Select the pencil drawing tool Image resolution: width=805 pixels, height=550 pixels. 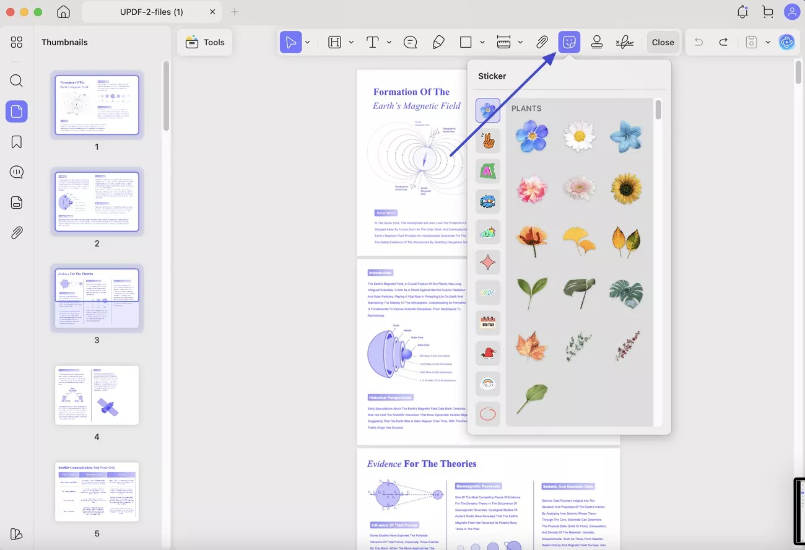pos(438,42)
